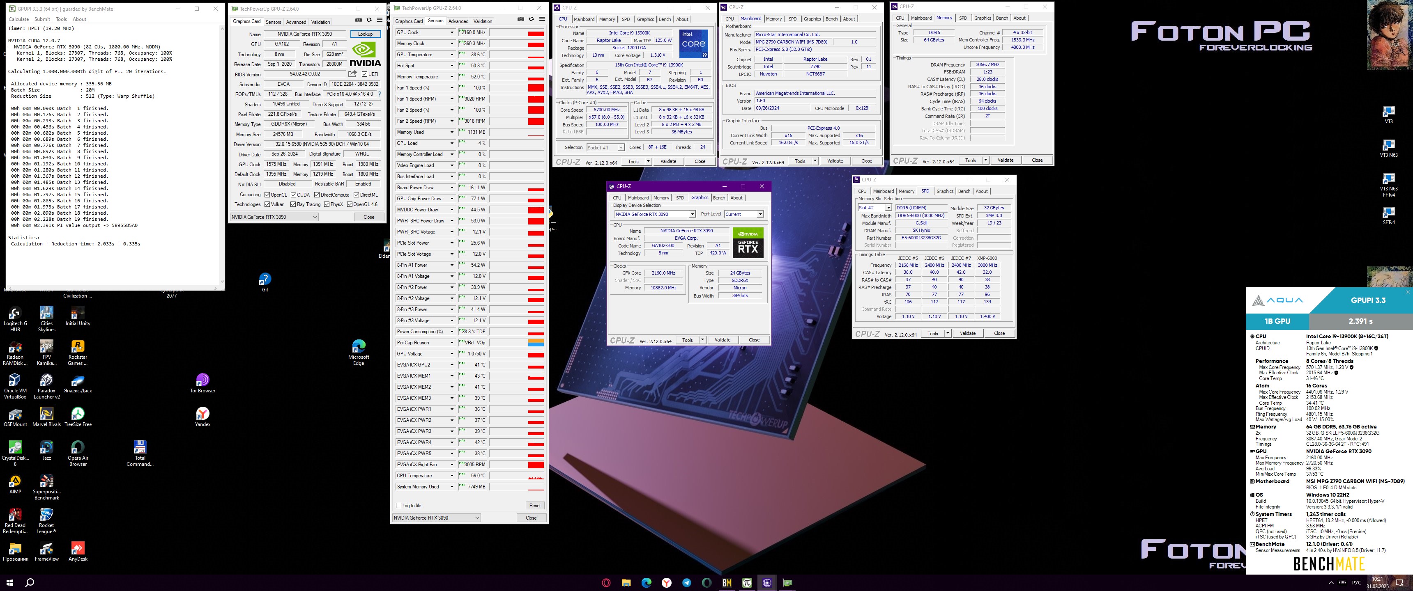Open Microsoft Edge desktop shortcut

[359, 353]
